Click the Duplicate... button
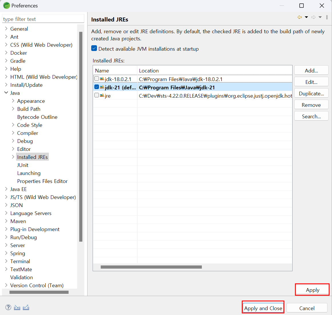The width and height of the screenshot is (332, 315). [x=311, y=93]
